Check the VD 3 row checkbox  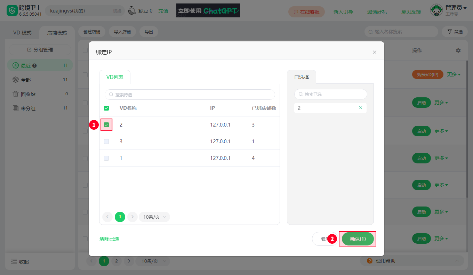pos(106,141)
